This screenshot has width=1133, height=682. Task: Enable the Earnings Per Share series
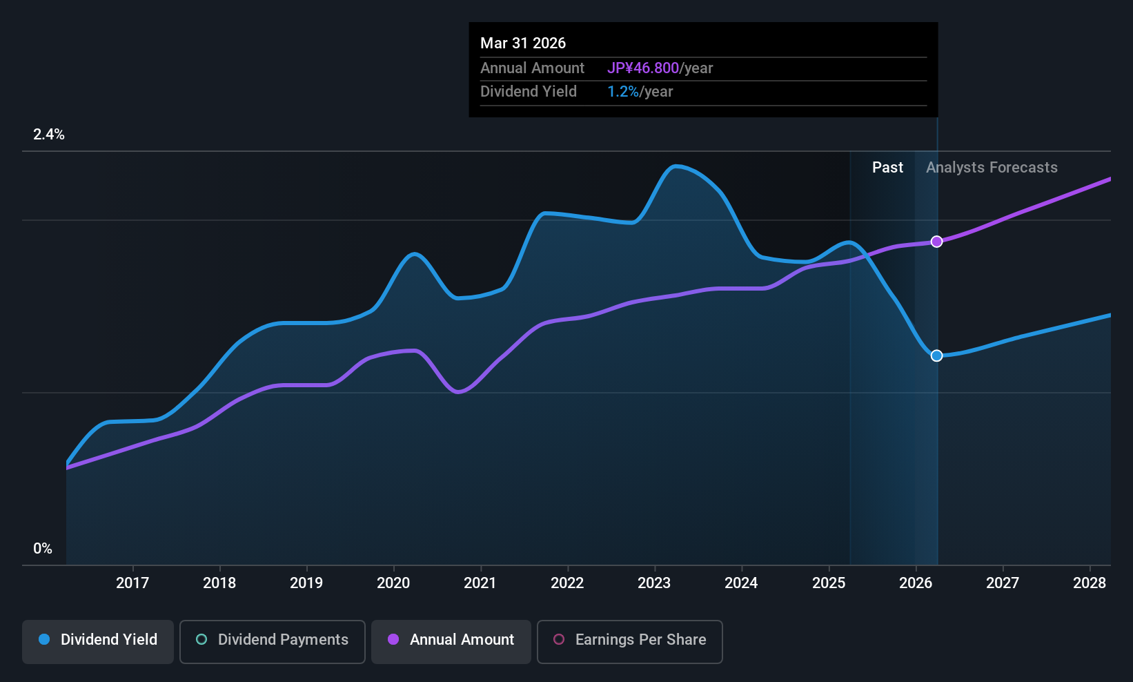pos(630,642)
